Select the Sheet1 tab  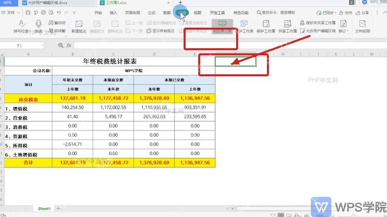click(x=44, y=209)
